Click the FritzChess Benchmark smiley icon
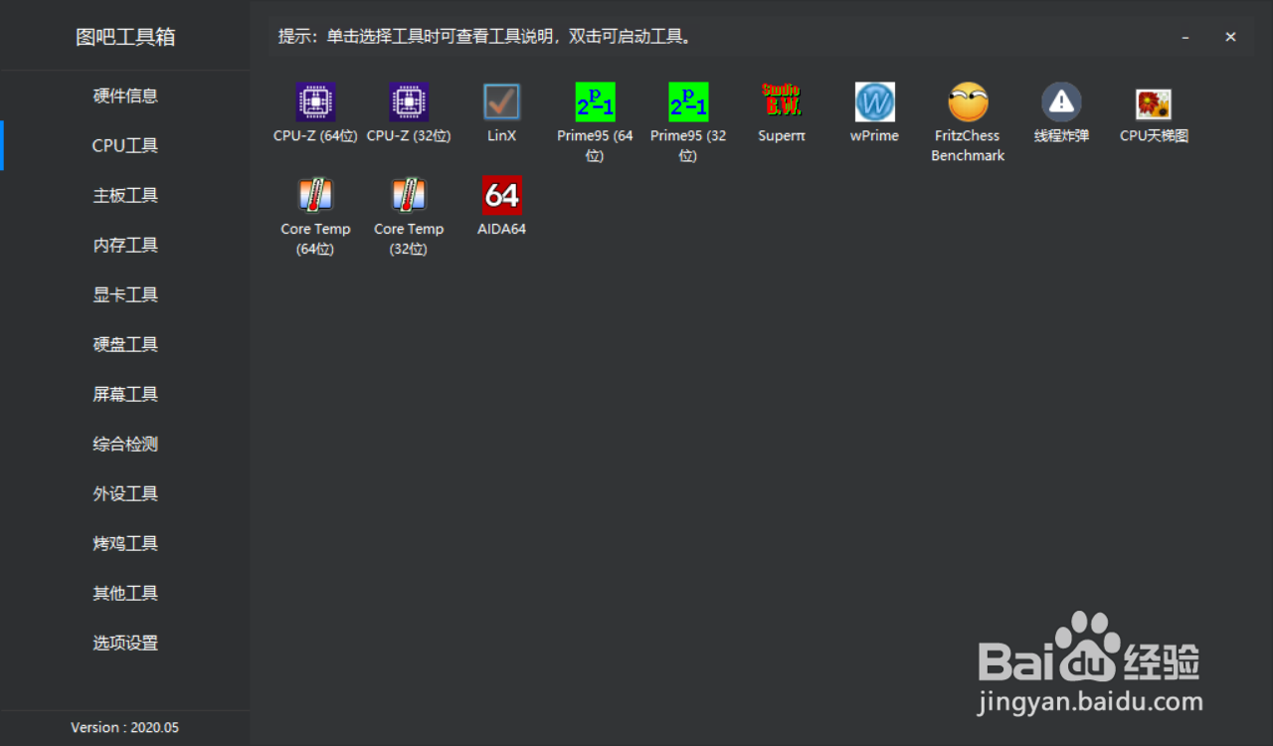 (x=969, y=101)
